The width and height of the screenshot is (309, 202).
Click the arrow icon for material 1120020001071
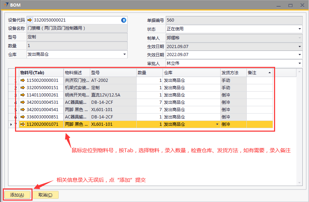tap(23, 124)
